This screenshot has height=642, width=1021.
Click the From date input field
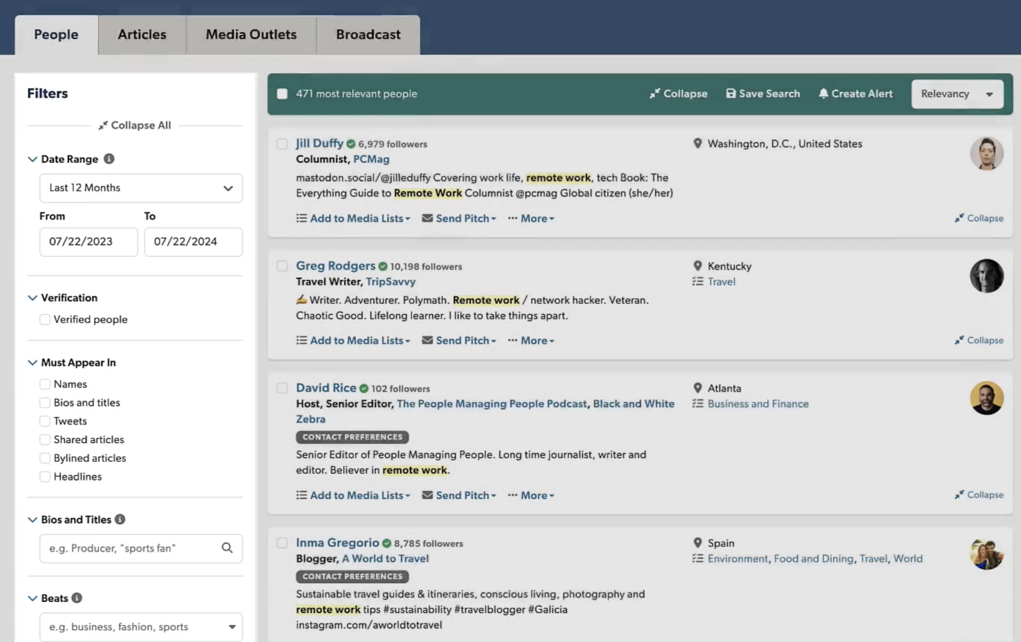pyautogui.click(x=88, y=242)
